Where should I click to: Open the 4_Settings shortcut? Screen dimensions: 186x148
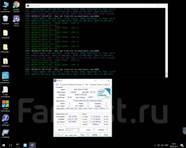pos(5,134)
